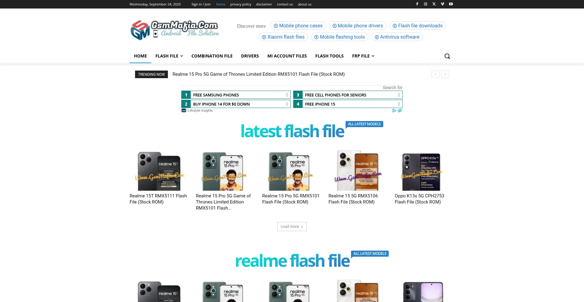Image resolution: width=584 pixels, height=302 pixels.
Task: Show previous trending headline arrow
Action: point(435,74)
